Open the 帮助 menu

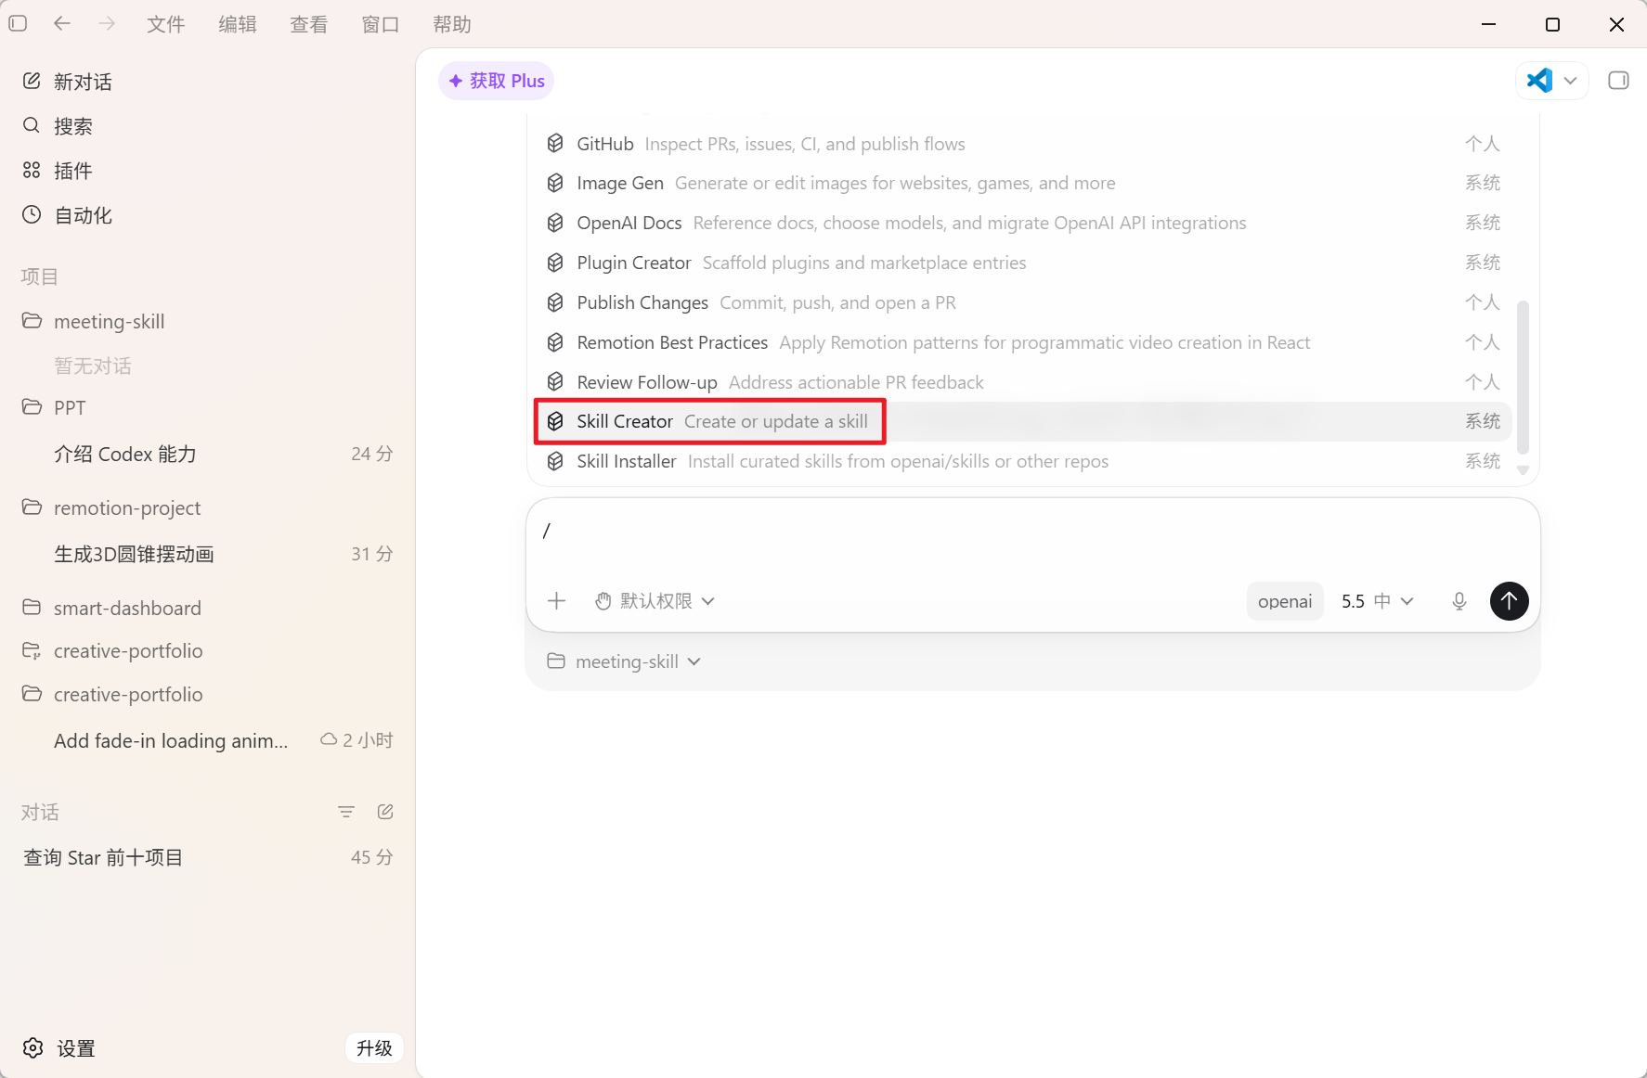452,24
